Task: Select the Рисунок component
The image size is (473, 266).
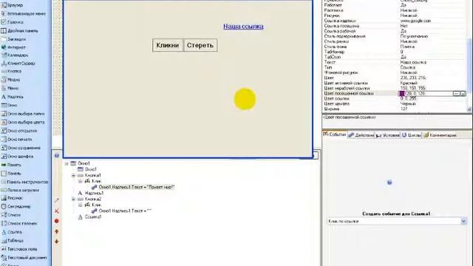Action: (12, 198)
